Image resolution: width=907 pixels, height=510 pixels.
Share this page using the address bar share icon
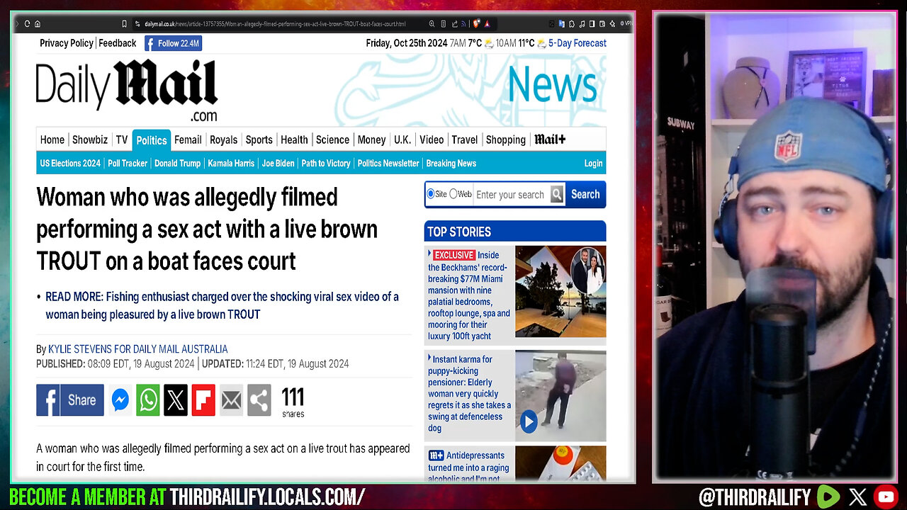[x=454, y=23]
